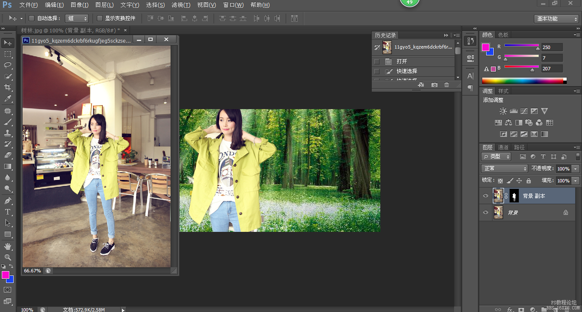Create new snapshot in History panel
Screen dimensions: 582x312
click(434, 85)
